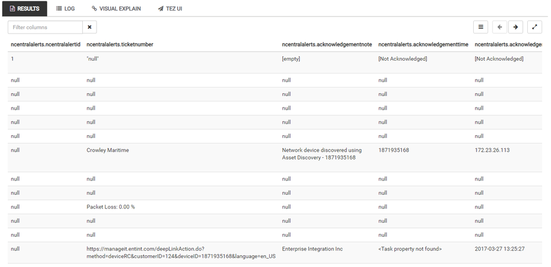Click the ncentralalertid column header
551x267 pixels.
46,44
